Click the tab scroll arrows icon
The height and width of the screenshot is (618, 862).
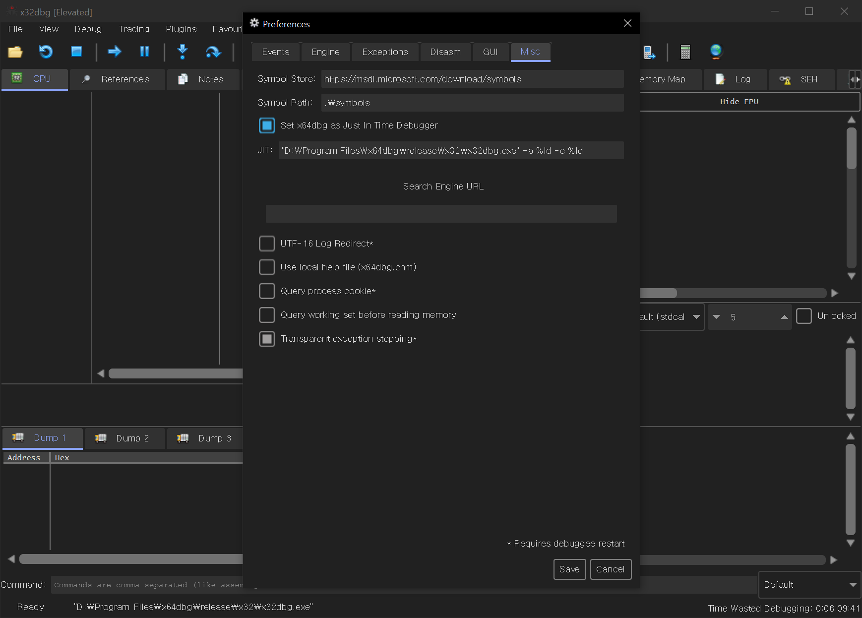pos(855,79)
